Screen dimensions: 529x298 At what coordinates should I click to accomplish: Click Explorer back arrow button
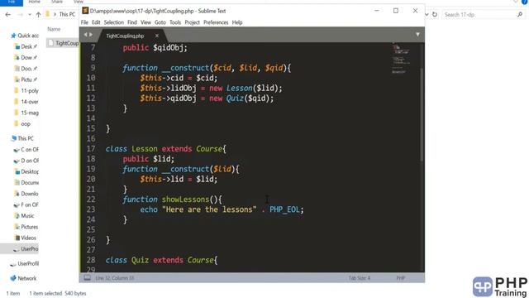7,15
